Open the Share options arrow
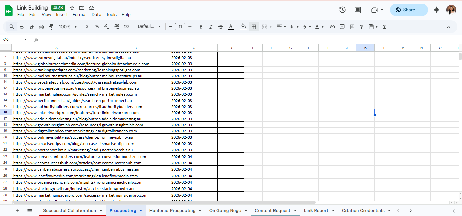Viewport: 462px width, 216px height. [x=423, y=10]
